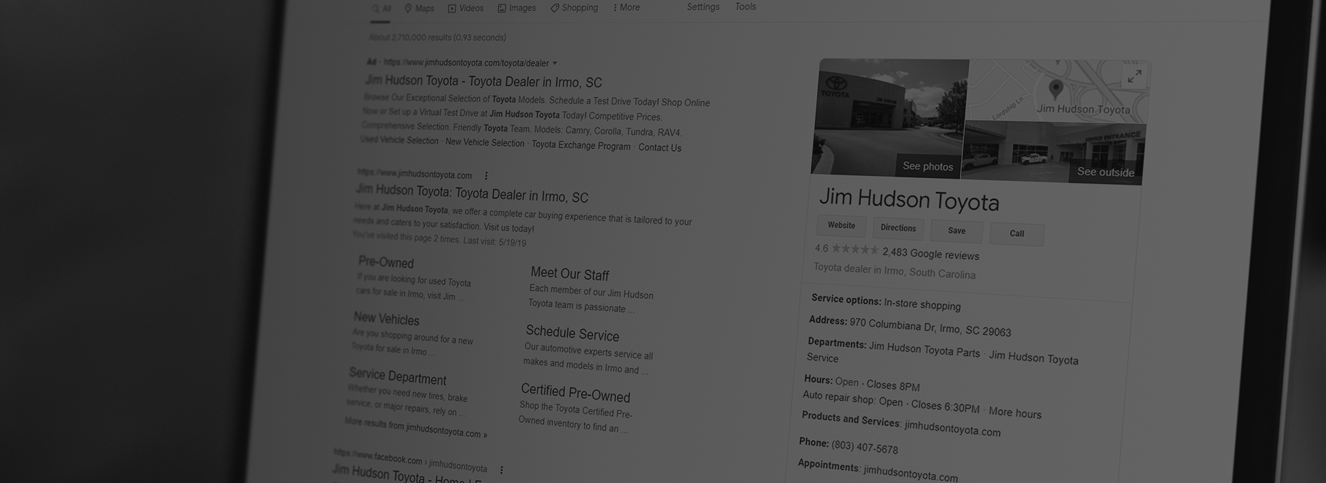Open the ad 'Jim Hudson Toyota - Toyota Dealer in Irmo, SC'

[x=483, y=81]
